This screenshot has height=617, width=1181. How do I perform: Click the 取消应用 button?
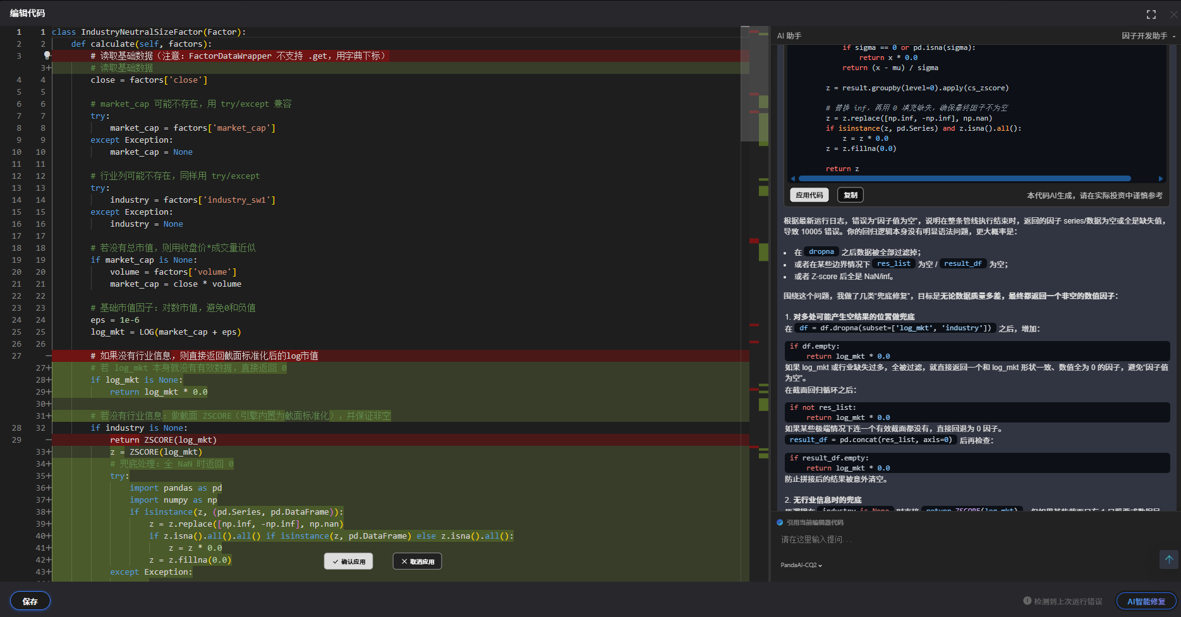point(417,561)
